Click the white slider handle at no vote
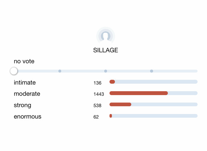 (14, 71)
